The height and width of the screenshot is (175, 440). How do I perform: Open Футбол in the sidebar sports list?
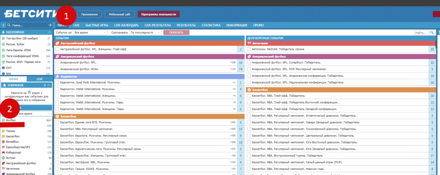click(11, 120)
